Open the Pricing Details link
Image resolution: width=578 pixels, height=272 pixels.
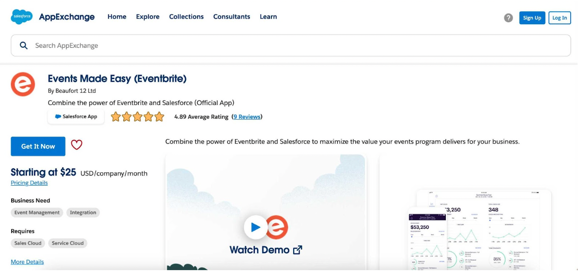point(29,183)
